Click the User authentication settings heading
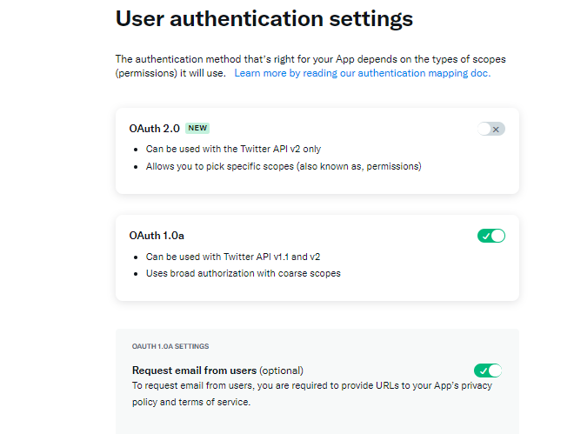 pyautogui.click(x=264, y=18)
